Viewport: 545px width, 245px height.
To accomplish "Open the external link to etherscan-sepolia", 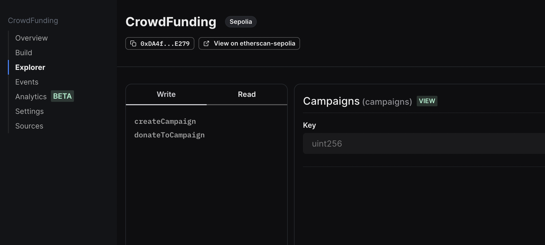I will (x=249, y=43).
